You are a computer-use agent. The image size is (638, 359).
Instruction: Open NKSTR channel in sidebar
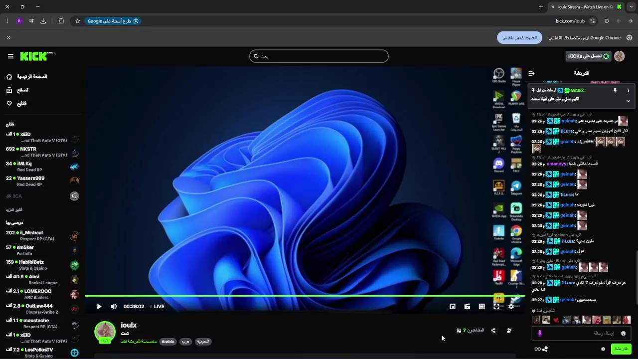click(x=42, y=152)
